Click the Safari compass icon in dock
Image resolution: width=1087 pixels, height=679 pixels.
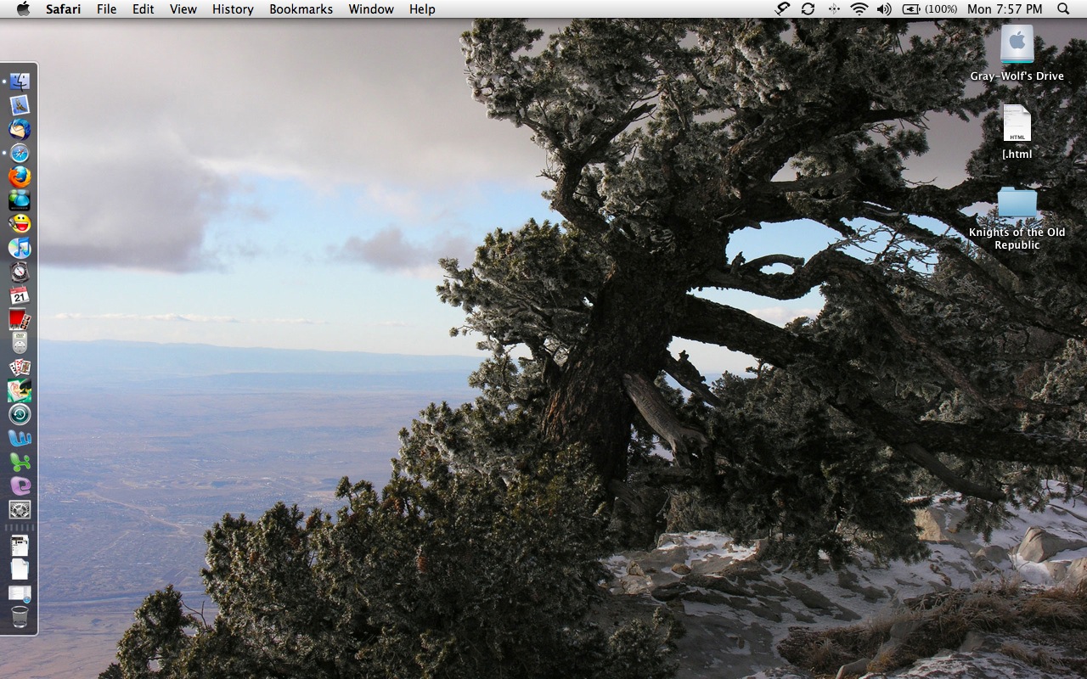[20, 153]
